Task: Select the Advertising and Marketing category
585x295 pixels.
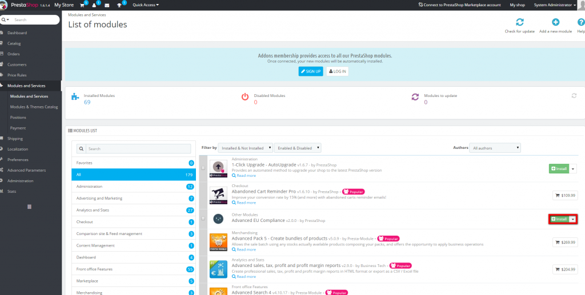Action: pos(134,198)
